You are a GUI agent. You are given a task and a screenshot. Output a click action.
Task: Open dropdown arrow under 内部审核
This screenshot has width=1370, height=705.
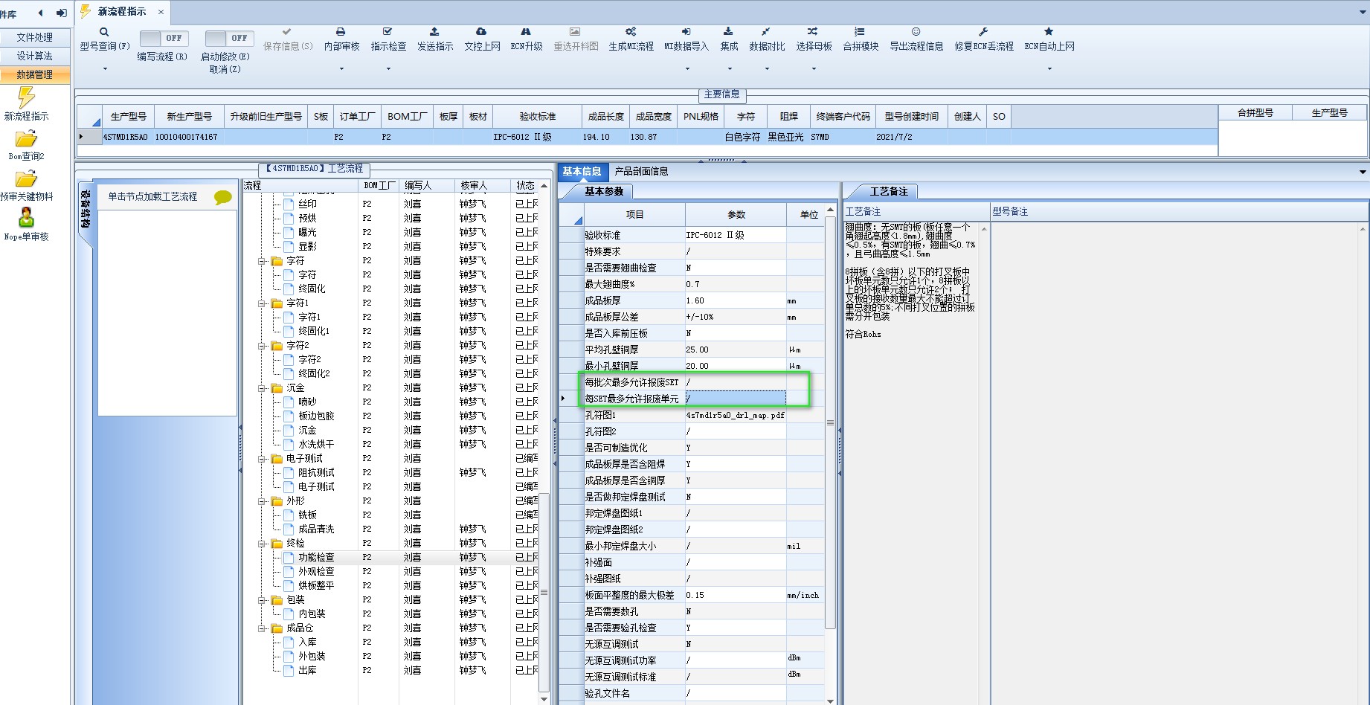tap(341, 69)
